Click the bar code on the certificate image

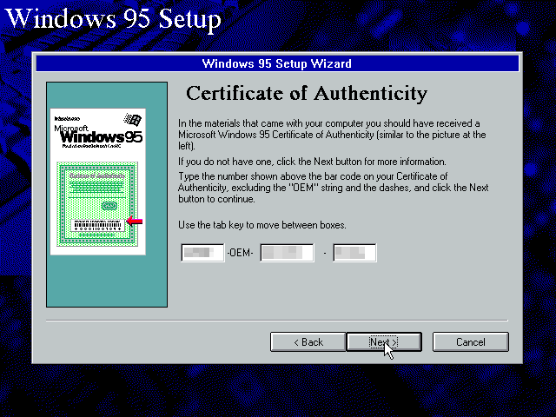click(97, 224)
